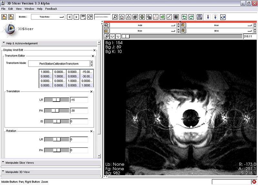Click the search modules magnifier icon
The width and height of the screenshot is (258, 185).
tap(115, 17)
